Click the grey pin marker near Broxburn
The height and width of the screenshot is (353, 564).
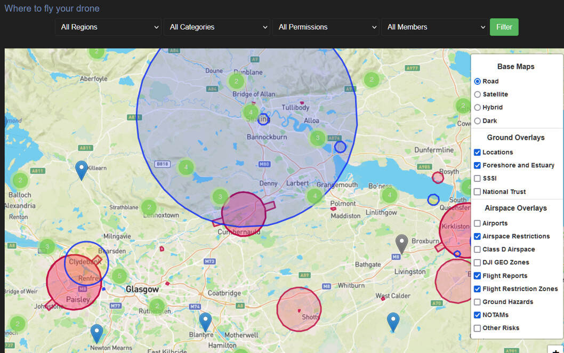(x=402, y=244)
